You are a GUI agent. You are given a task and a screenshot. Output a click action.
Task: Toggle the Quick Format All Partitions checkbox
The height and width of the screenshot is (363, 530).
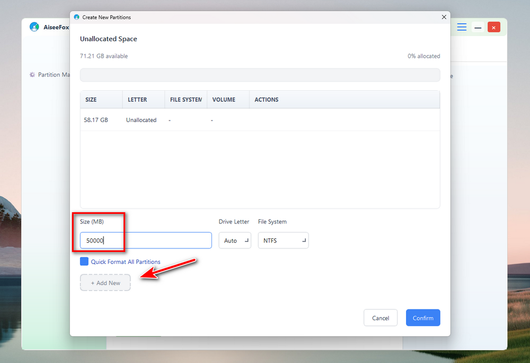point(84,262)
